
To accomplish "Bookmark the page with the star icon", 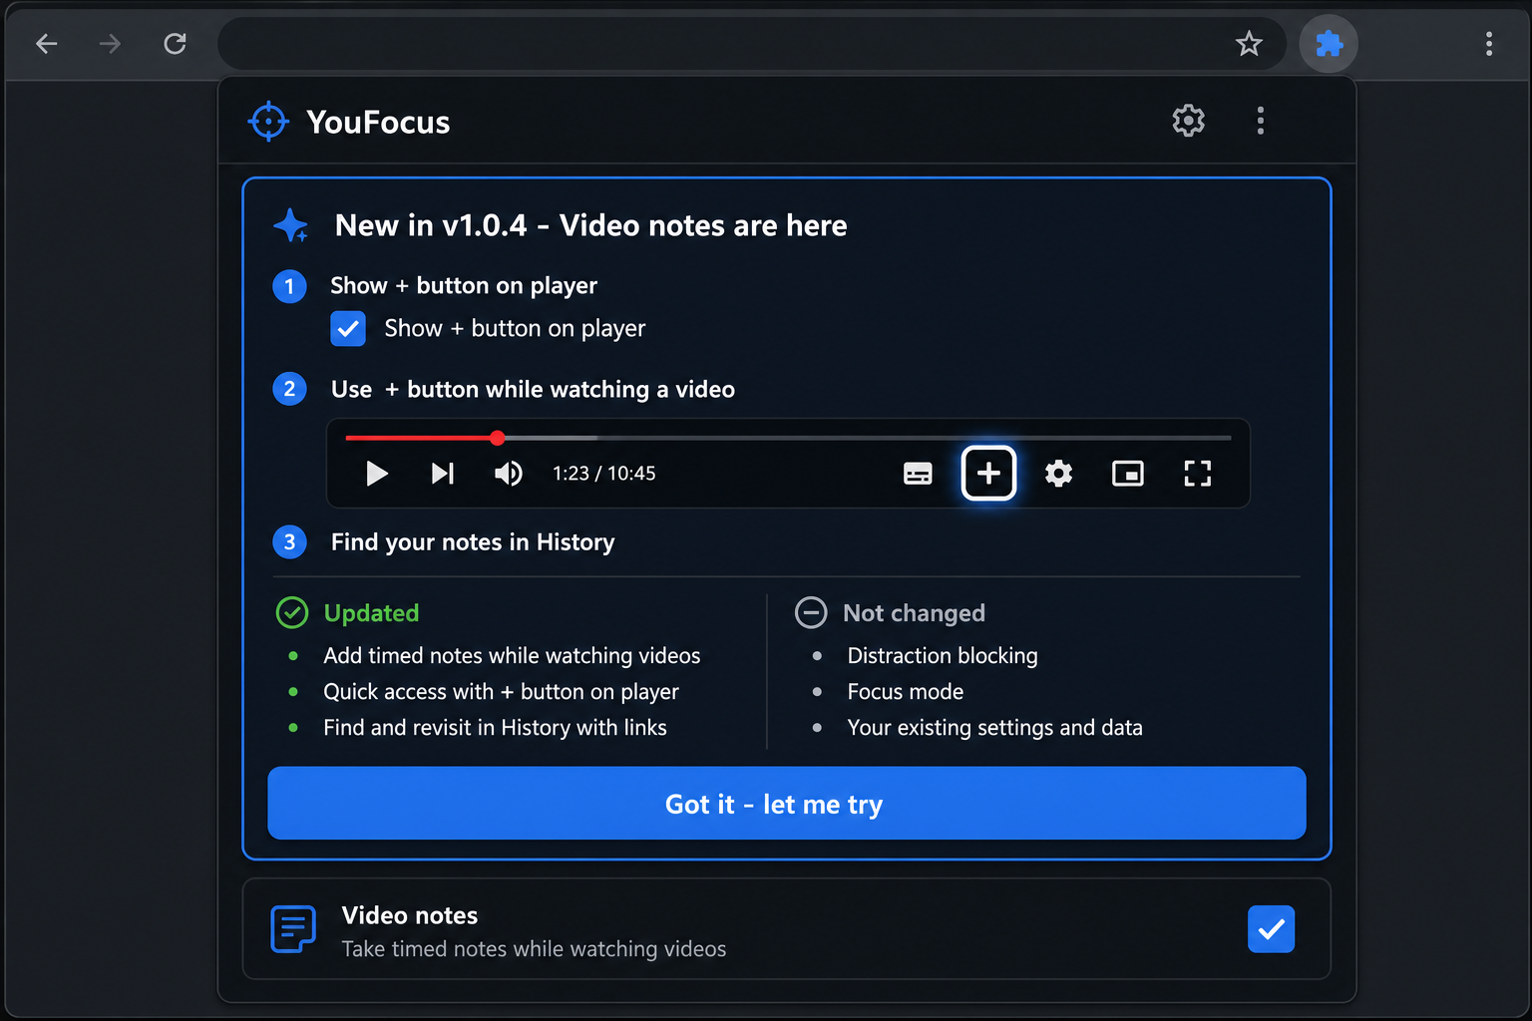I will pos(1249,44).
